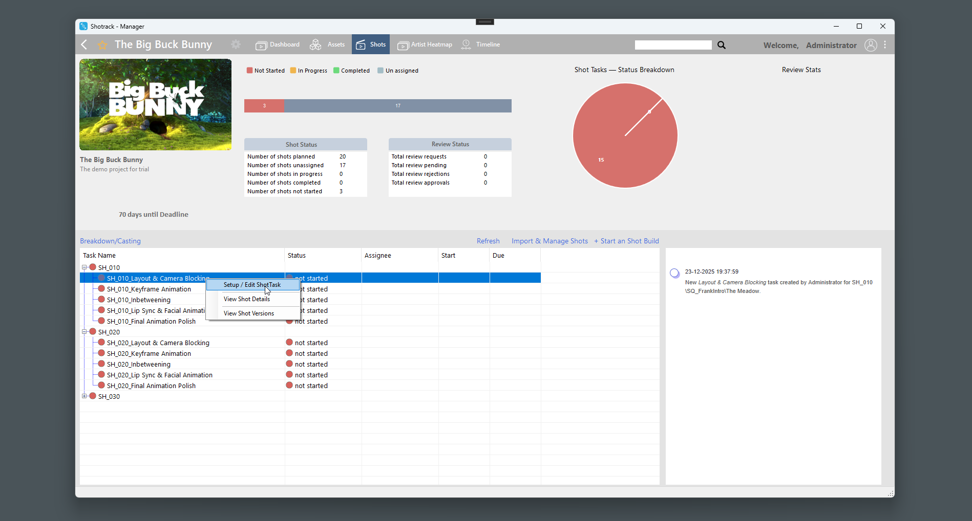Select View Shot Details from context menu
972x521 pixels.
pyautogui.click(x=246, y=299)
